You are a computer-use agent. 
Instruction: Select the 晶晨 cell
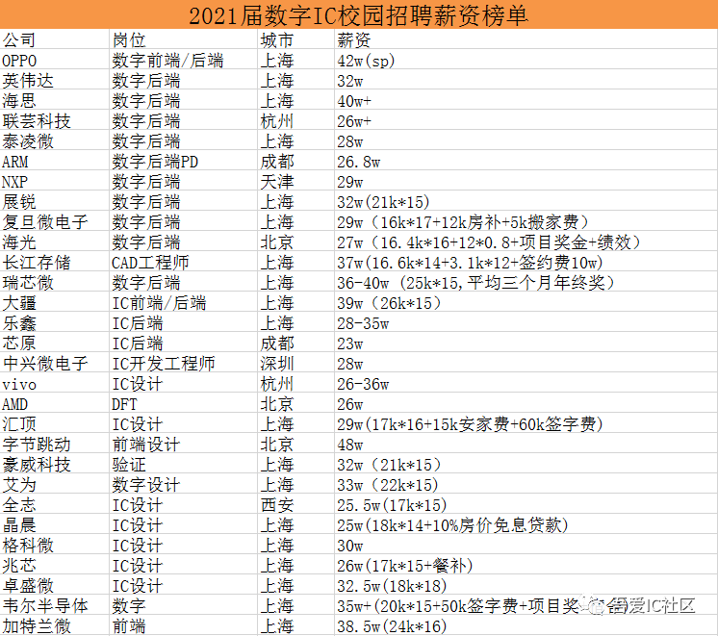click(x=55, y=524)
